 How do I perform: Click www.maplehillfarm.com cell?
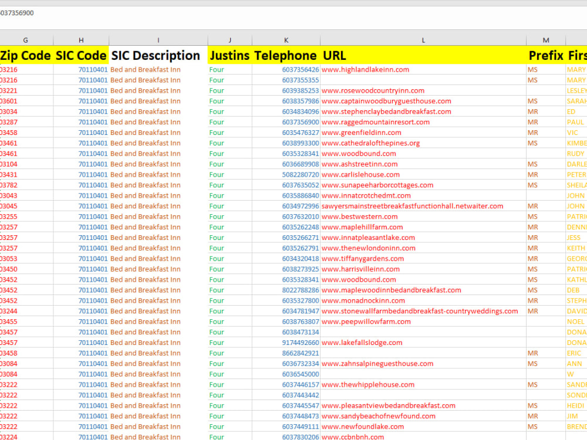click(423, 226)
